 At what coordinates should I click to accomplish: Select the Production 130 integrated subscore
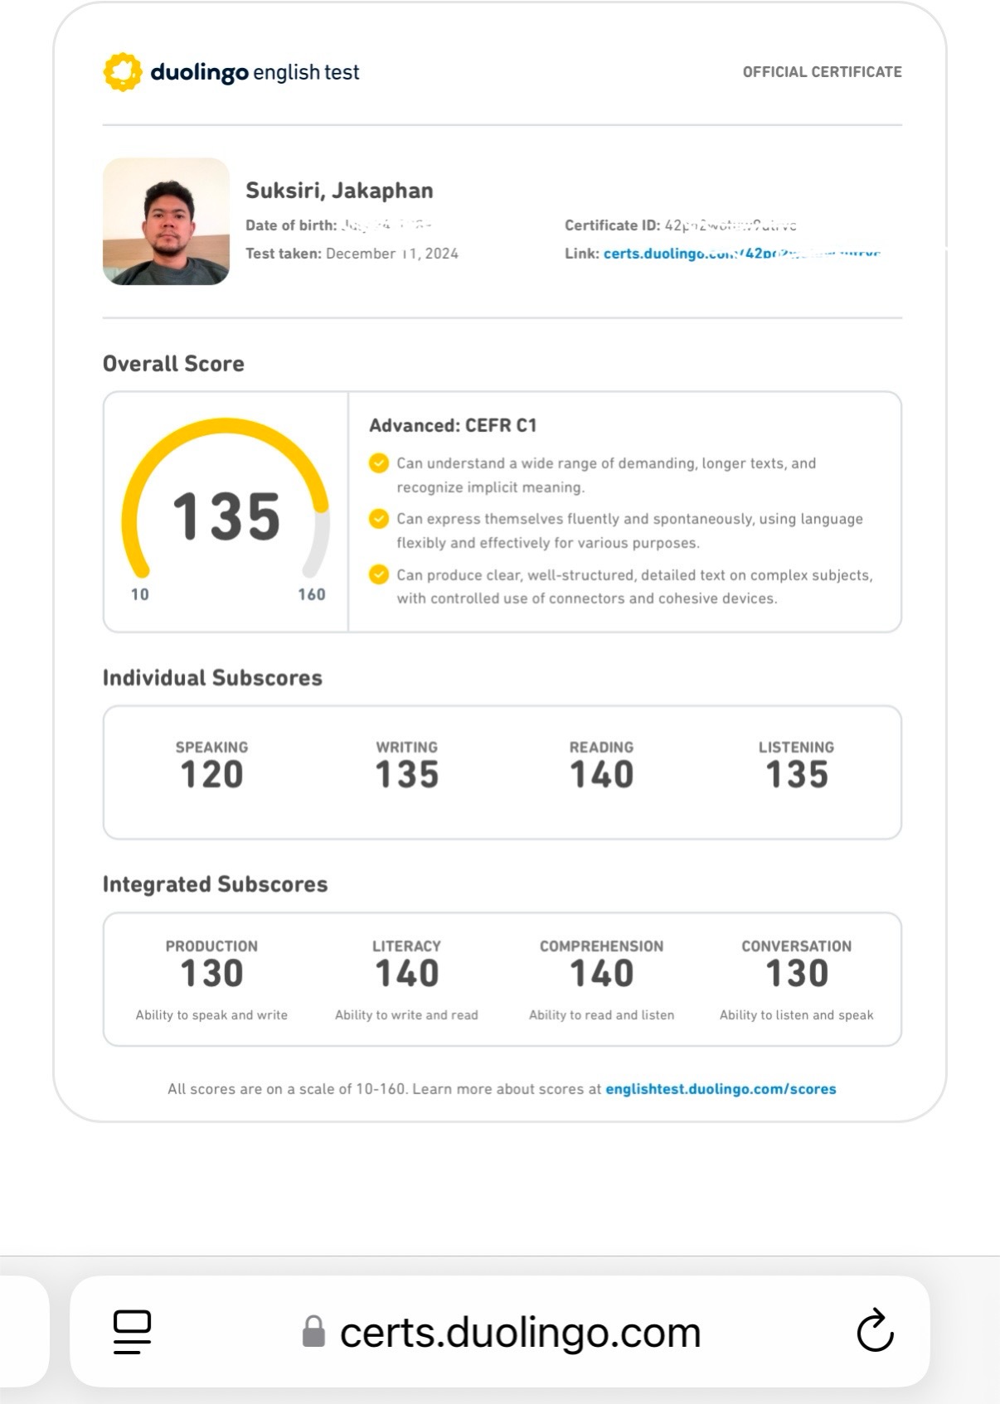[x=211, y=980]
